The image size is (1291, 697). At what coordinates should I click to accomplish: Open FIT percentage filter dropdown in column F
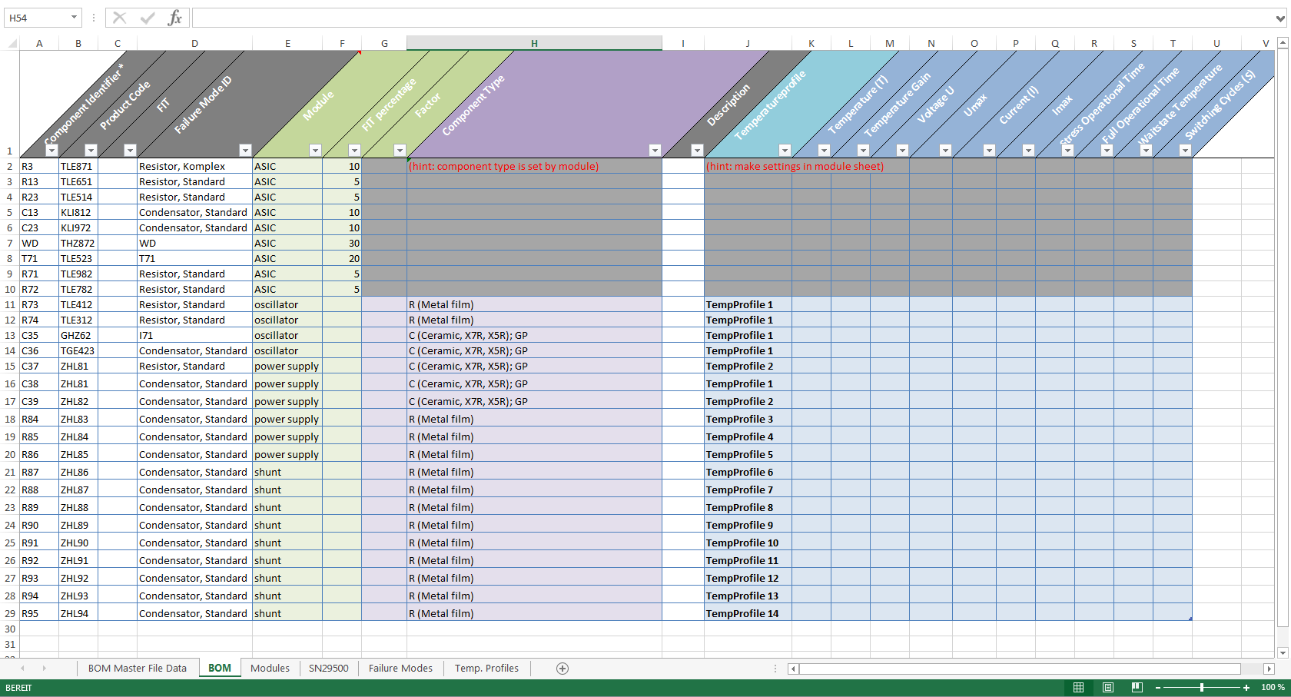click(x=354, y=151)
